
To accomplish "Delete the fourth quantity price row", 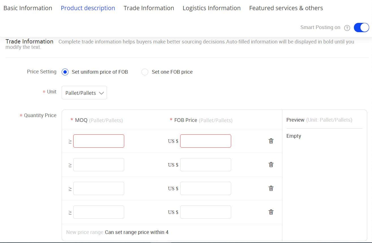I will [x=271, y=212].
